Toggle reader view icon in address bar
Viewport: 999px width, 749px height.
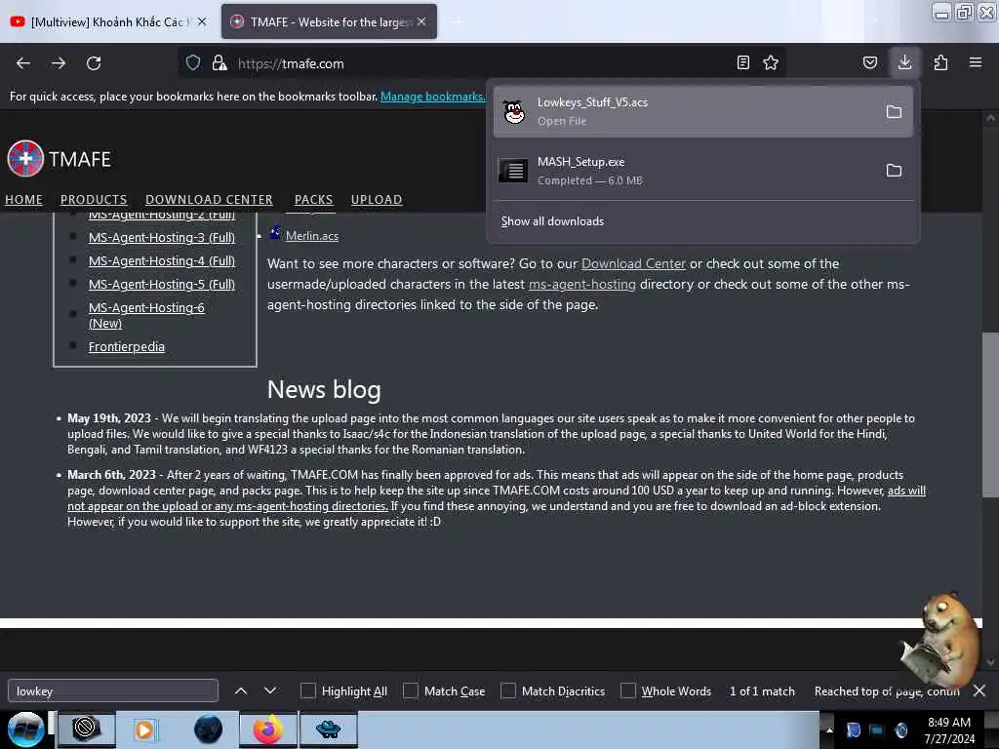coord(742,62)
